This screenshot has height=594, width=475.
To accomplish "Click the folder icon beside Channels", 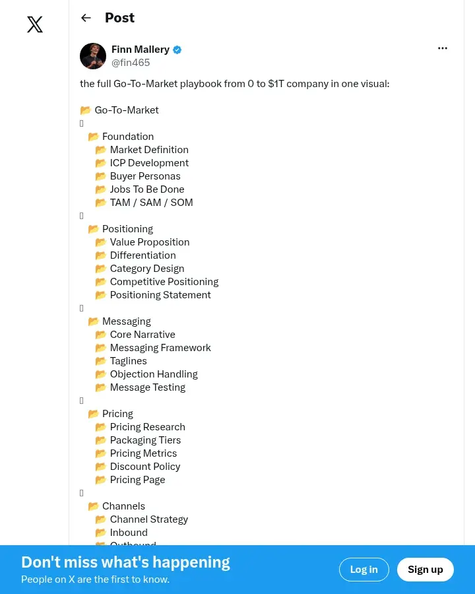I will pos(93,506).
